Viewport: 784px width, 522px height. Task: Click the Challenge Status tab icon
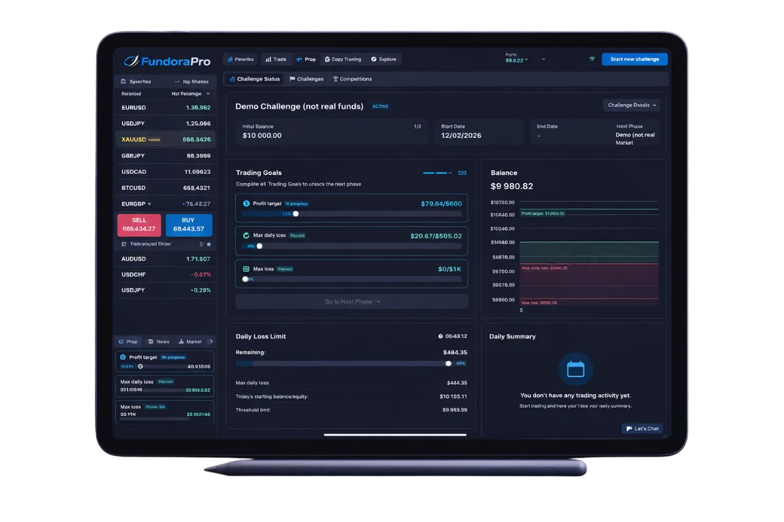tap(232, 79)
